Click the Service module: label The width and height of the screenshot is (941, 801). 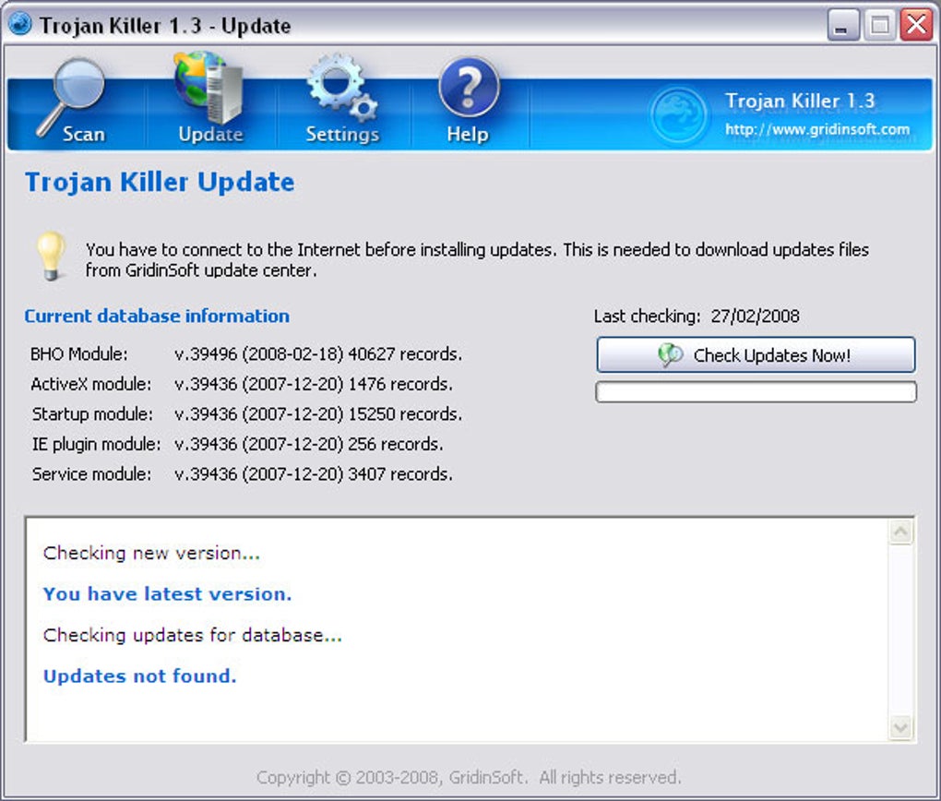point(92,473)
